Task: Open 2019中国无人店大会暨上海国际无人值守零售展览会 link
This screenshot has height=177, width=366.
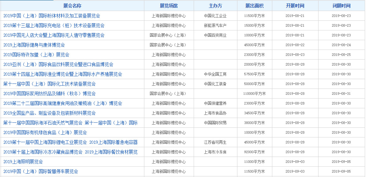Action: click(x=54, y=35)
